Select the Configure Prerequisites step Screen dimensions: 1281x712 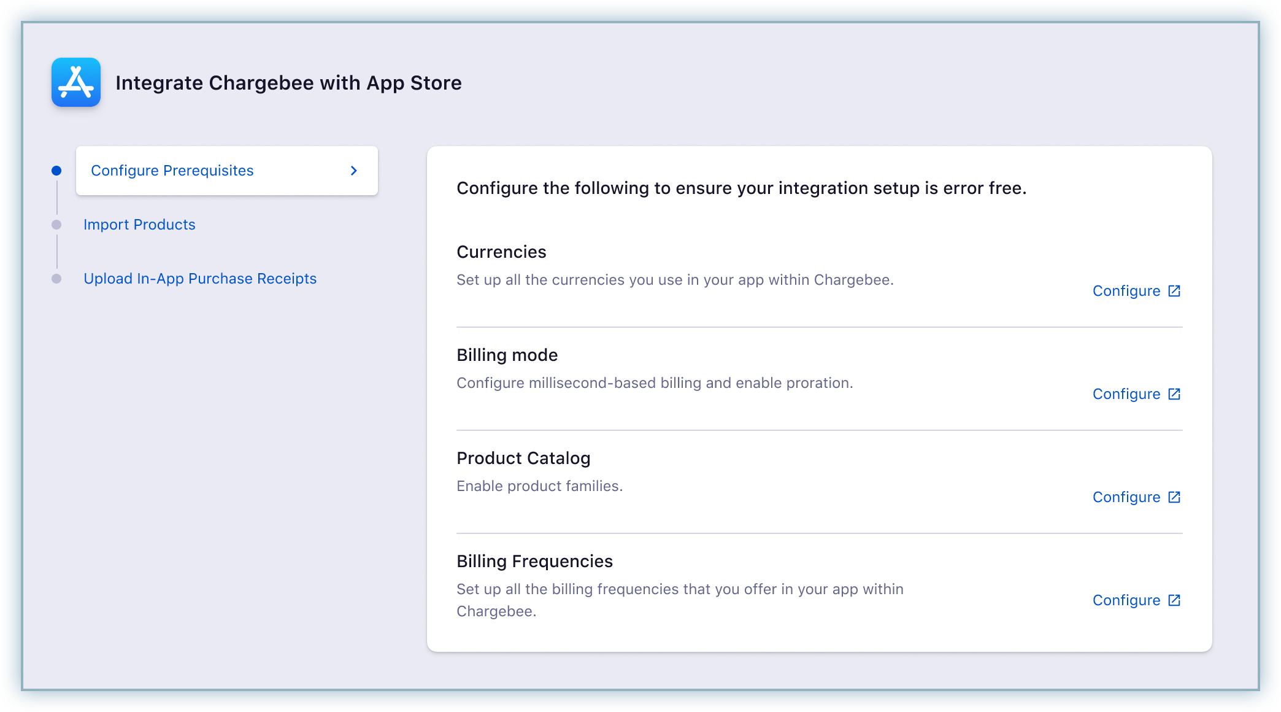(227, 171)
